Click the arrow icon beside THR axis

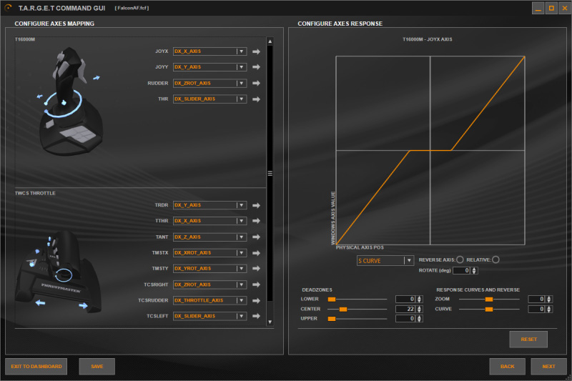256,99
